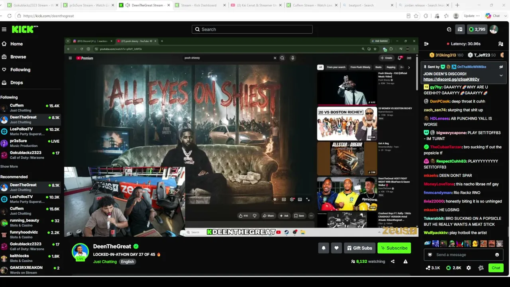Screen dimensions: 510x287
Task: Click the Kick logo
Action: (x=25, y=29)
